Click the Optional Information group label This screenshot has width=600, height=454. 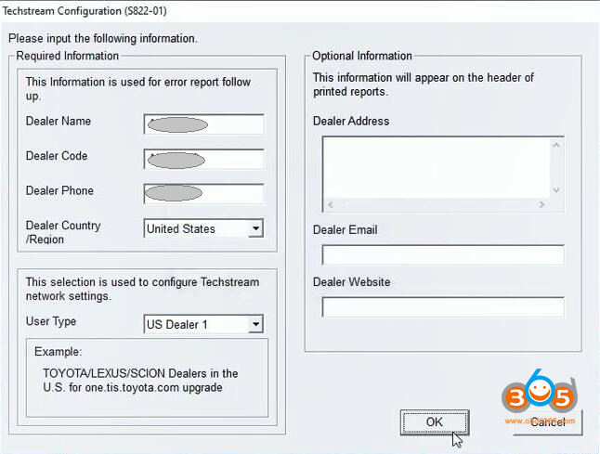pyautogui.click(x=361, y=57)
